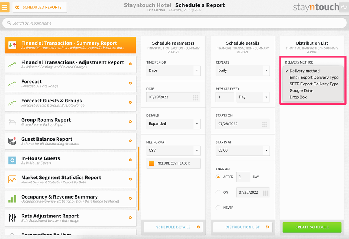Go back to Scheduled Reports
The image size is (349, 239).
coord(39,7)
